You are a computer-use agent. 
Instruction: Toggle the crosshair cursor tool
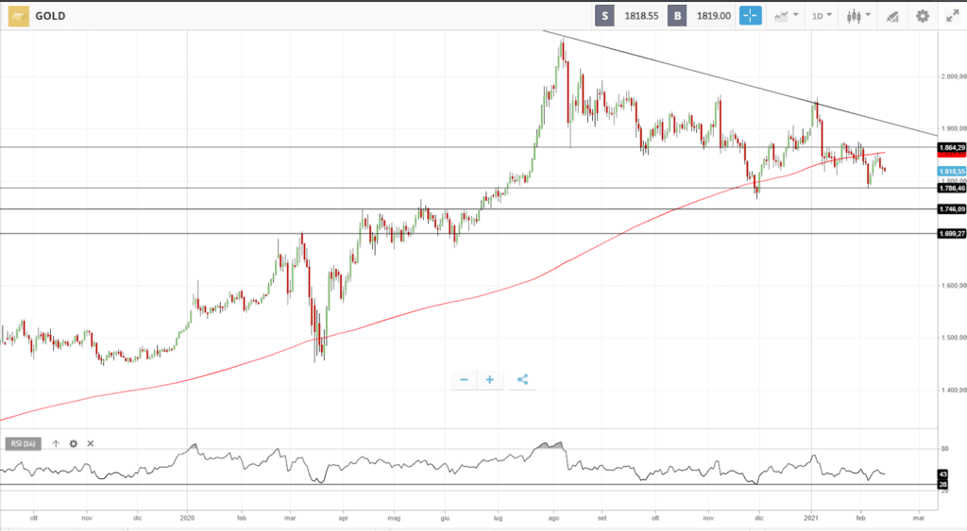(751, 16)
